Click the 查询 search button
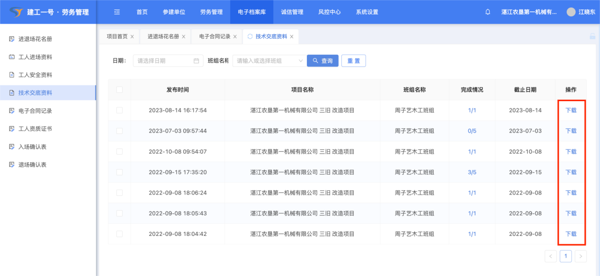 click(x=322, y=61)
